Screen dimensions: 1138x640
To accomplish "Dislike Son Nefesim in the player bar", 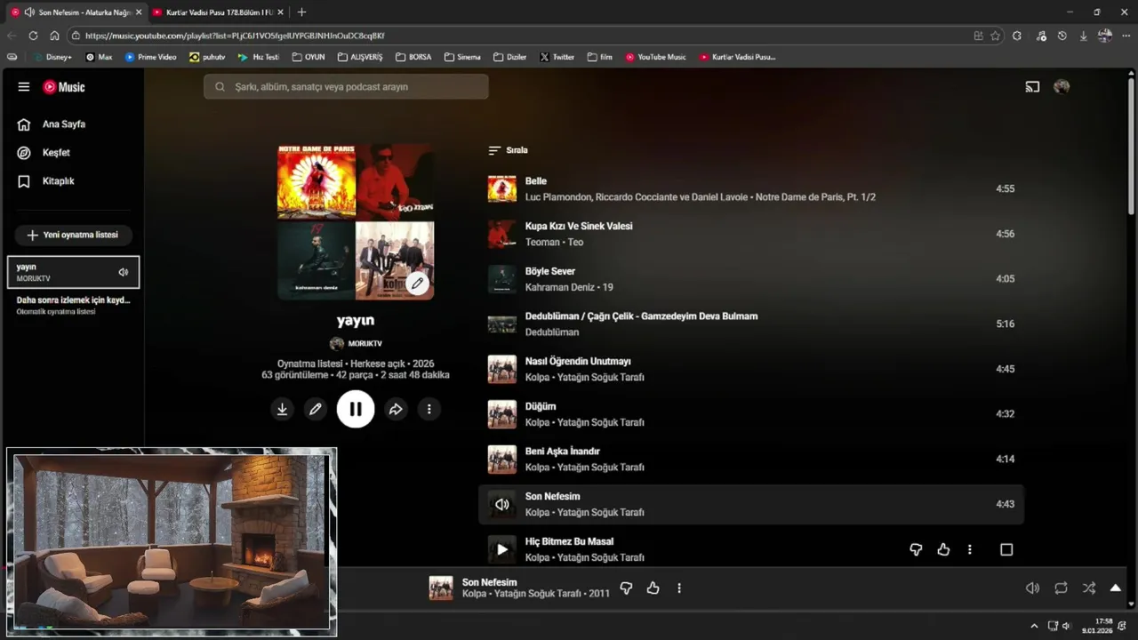I will [x=626, y=588].
